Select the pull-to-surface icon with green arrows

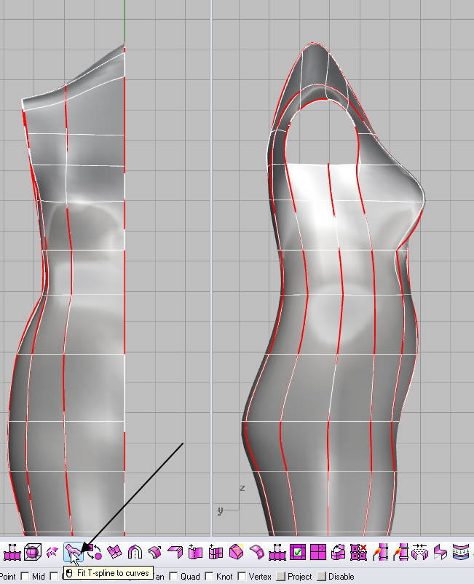[x=461, y=552]
